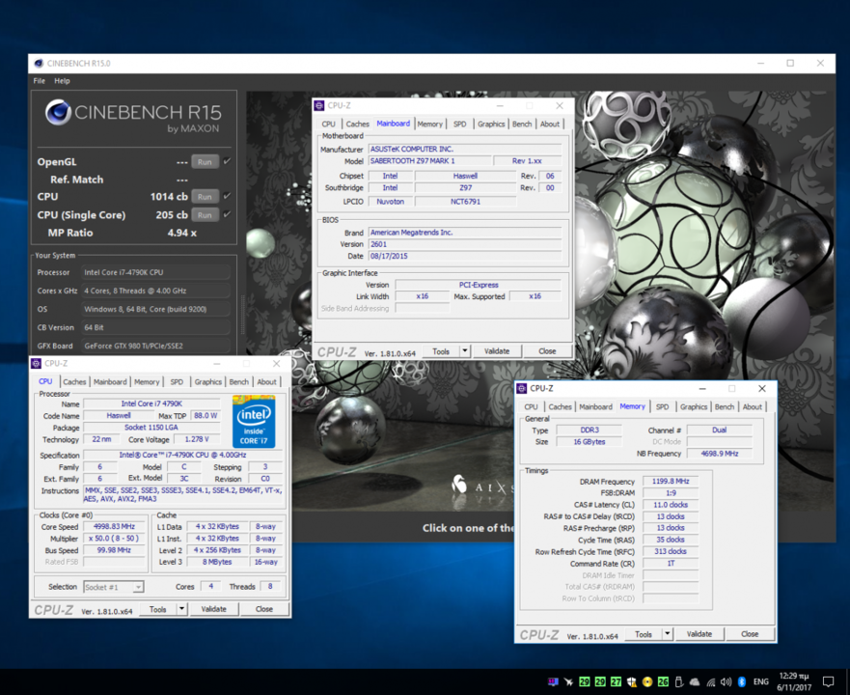Open the Action Center notifications icon

829,681
